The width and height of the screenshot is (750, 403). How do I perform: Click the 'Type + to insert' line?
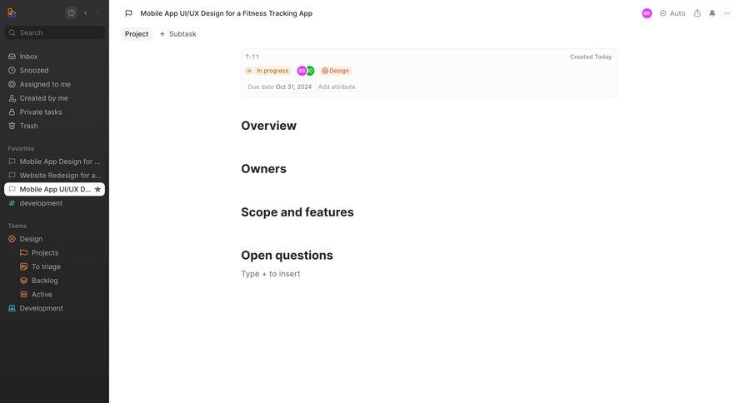[271, 274]
